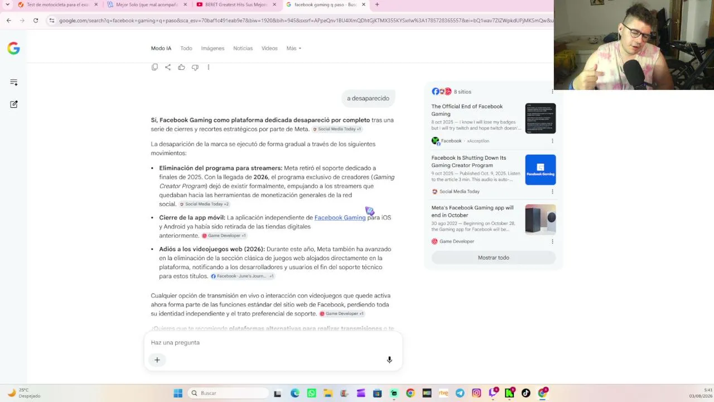714x402 pixels.
Task: Open Microsoft Edge from taskbar
Action: pos(295,393)
